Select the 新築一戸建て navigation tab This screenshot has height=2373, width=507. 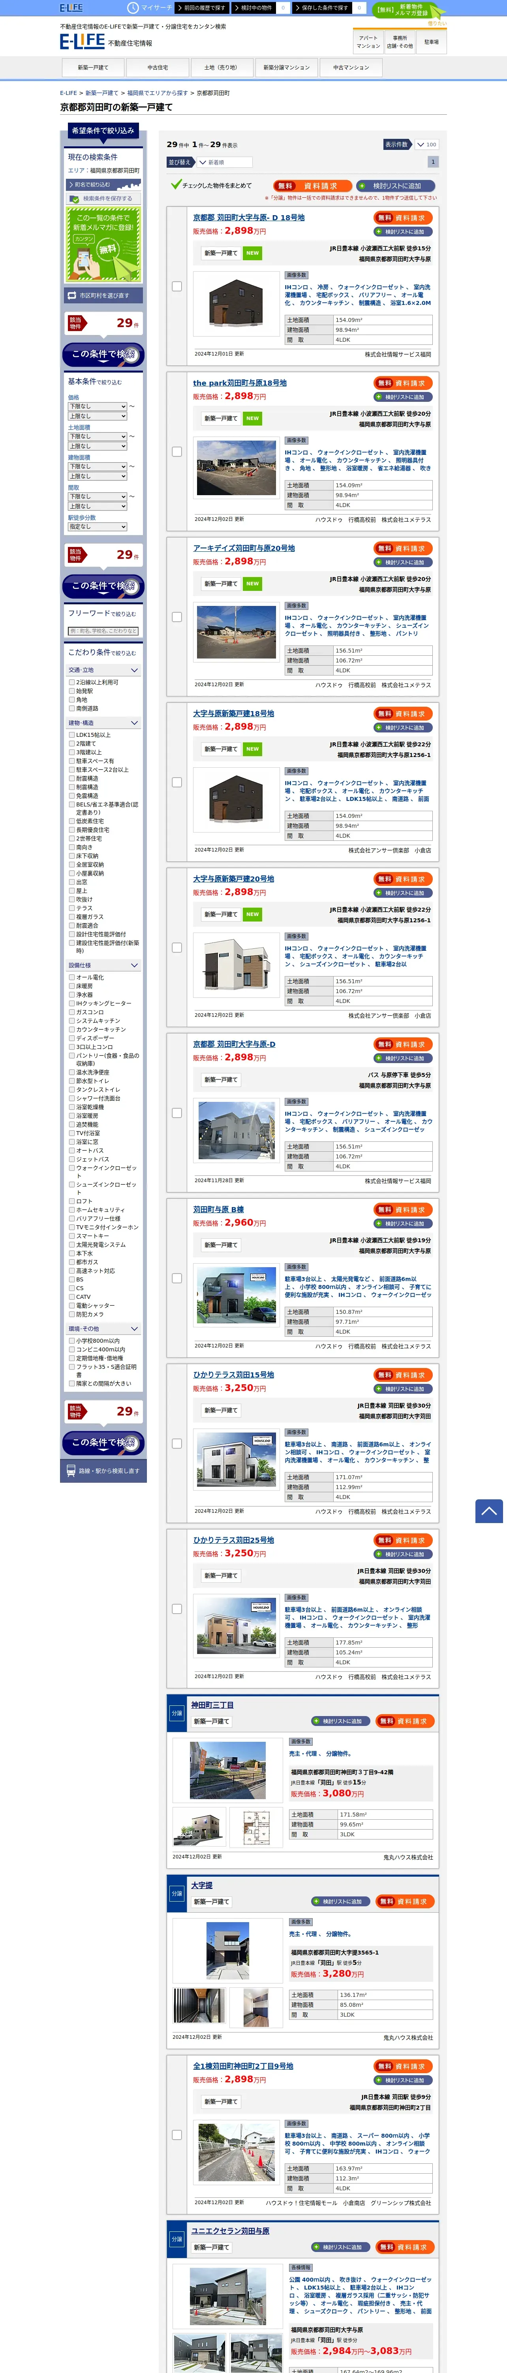click(x=93, y=67)
